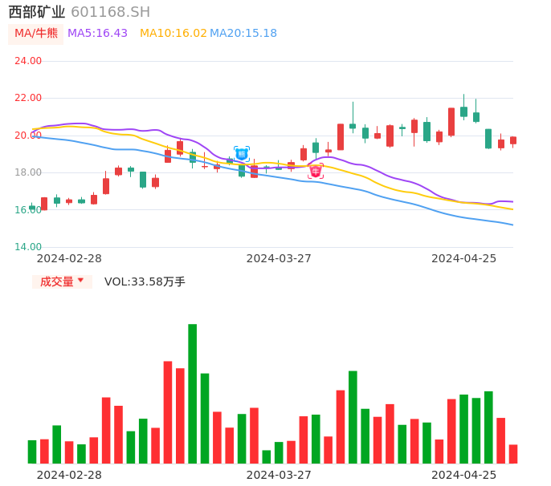Click the 2024-04-25 date under volume chart
551x486 pixels.
[464, 475]
